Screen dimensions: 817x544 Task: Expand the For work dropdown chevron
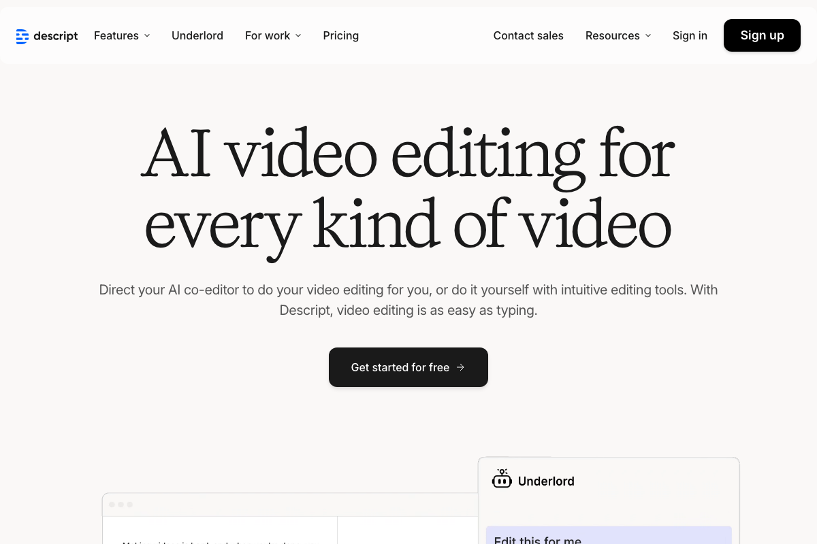click(x=298, y=36)
